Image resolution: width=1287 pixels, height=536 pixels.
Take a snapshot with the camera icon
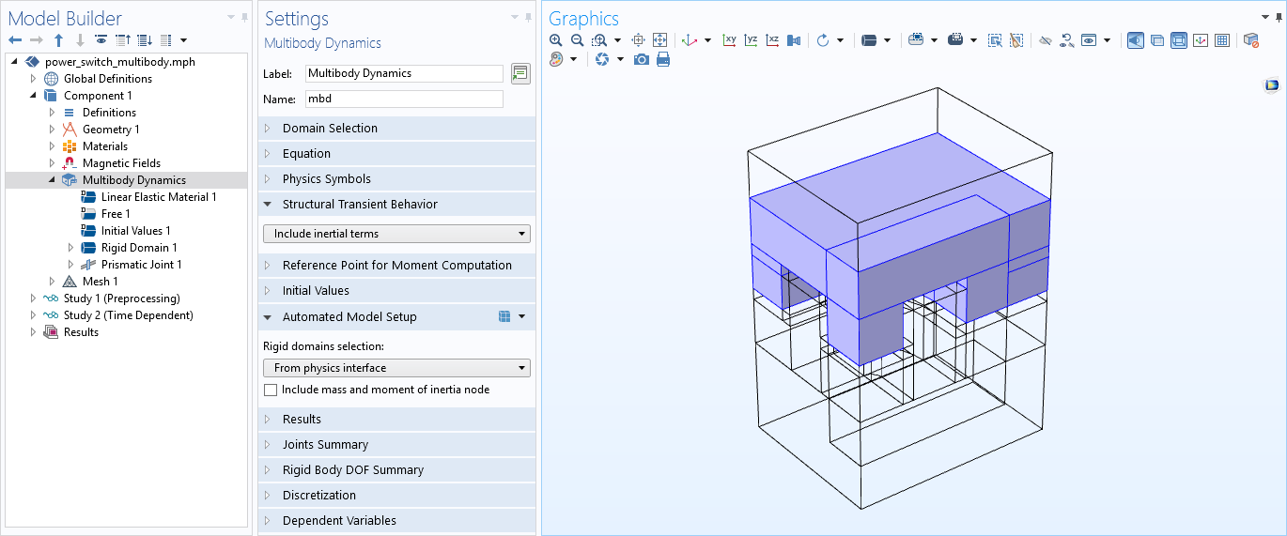pyautogui.click(x=642, y=59)
